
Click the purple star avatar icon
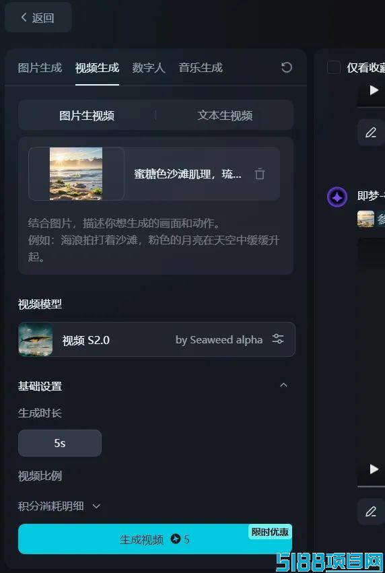(337, 197)
